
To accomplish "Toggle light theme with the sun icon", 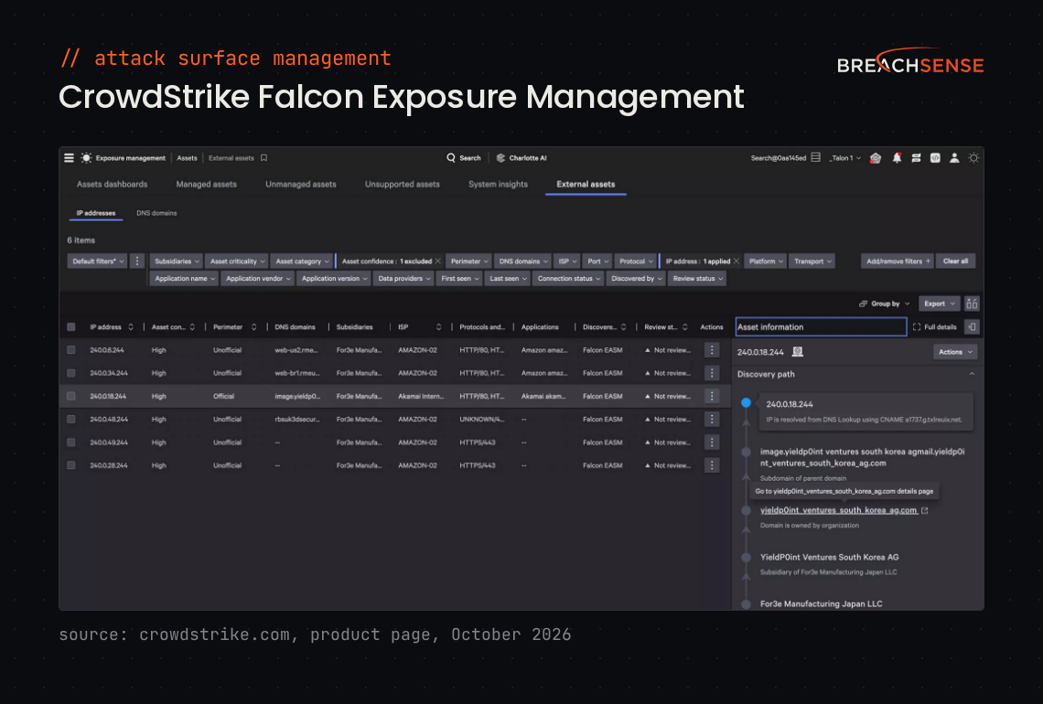I will (973, 158).
